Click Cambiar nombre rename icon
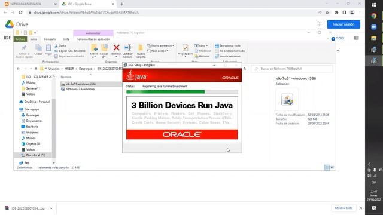383x215 pixels. point(127,48)
